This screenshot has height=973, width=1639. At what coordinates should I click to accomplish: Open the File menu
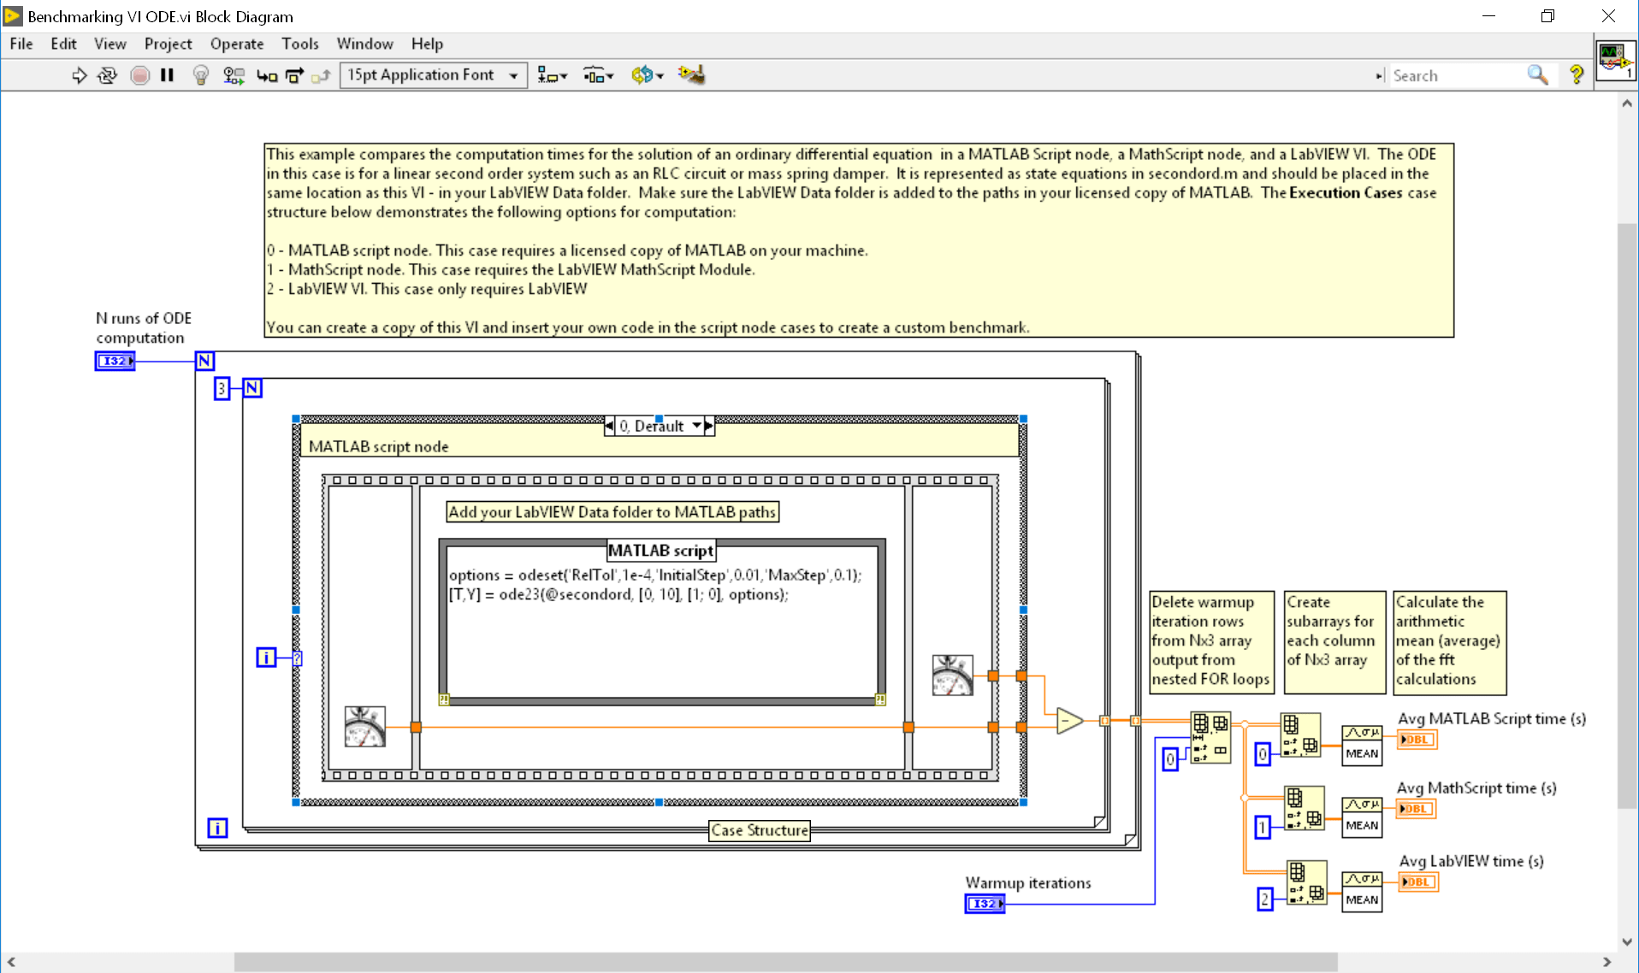(21, 44)
